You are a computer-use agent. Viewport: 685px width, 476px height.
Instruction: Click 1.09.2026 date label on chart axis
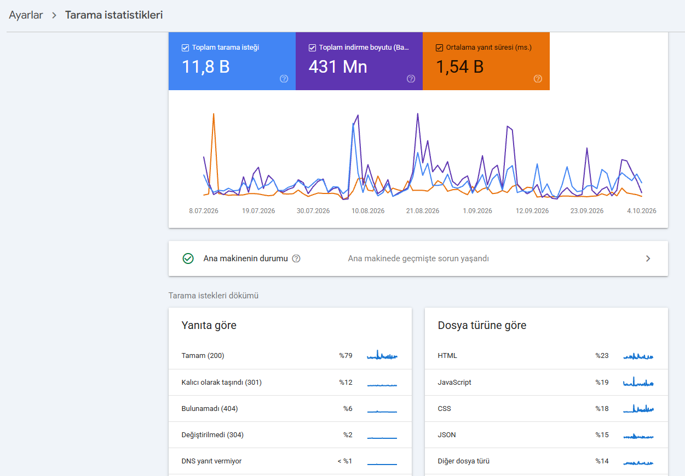point(477,211)
